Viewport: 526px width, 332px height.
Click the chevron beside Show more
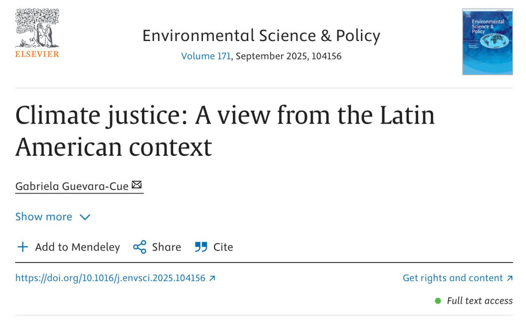coord(85,217)
